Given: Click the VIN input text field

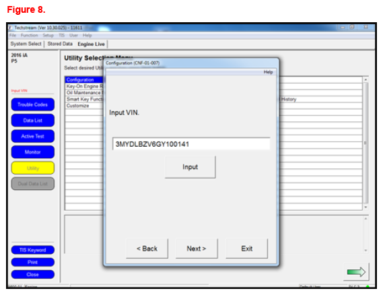Looking at the screenshot, I should point(191,143).
